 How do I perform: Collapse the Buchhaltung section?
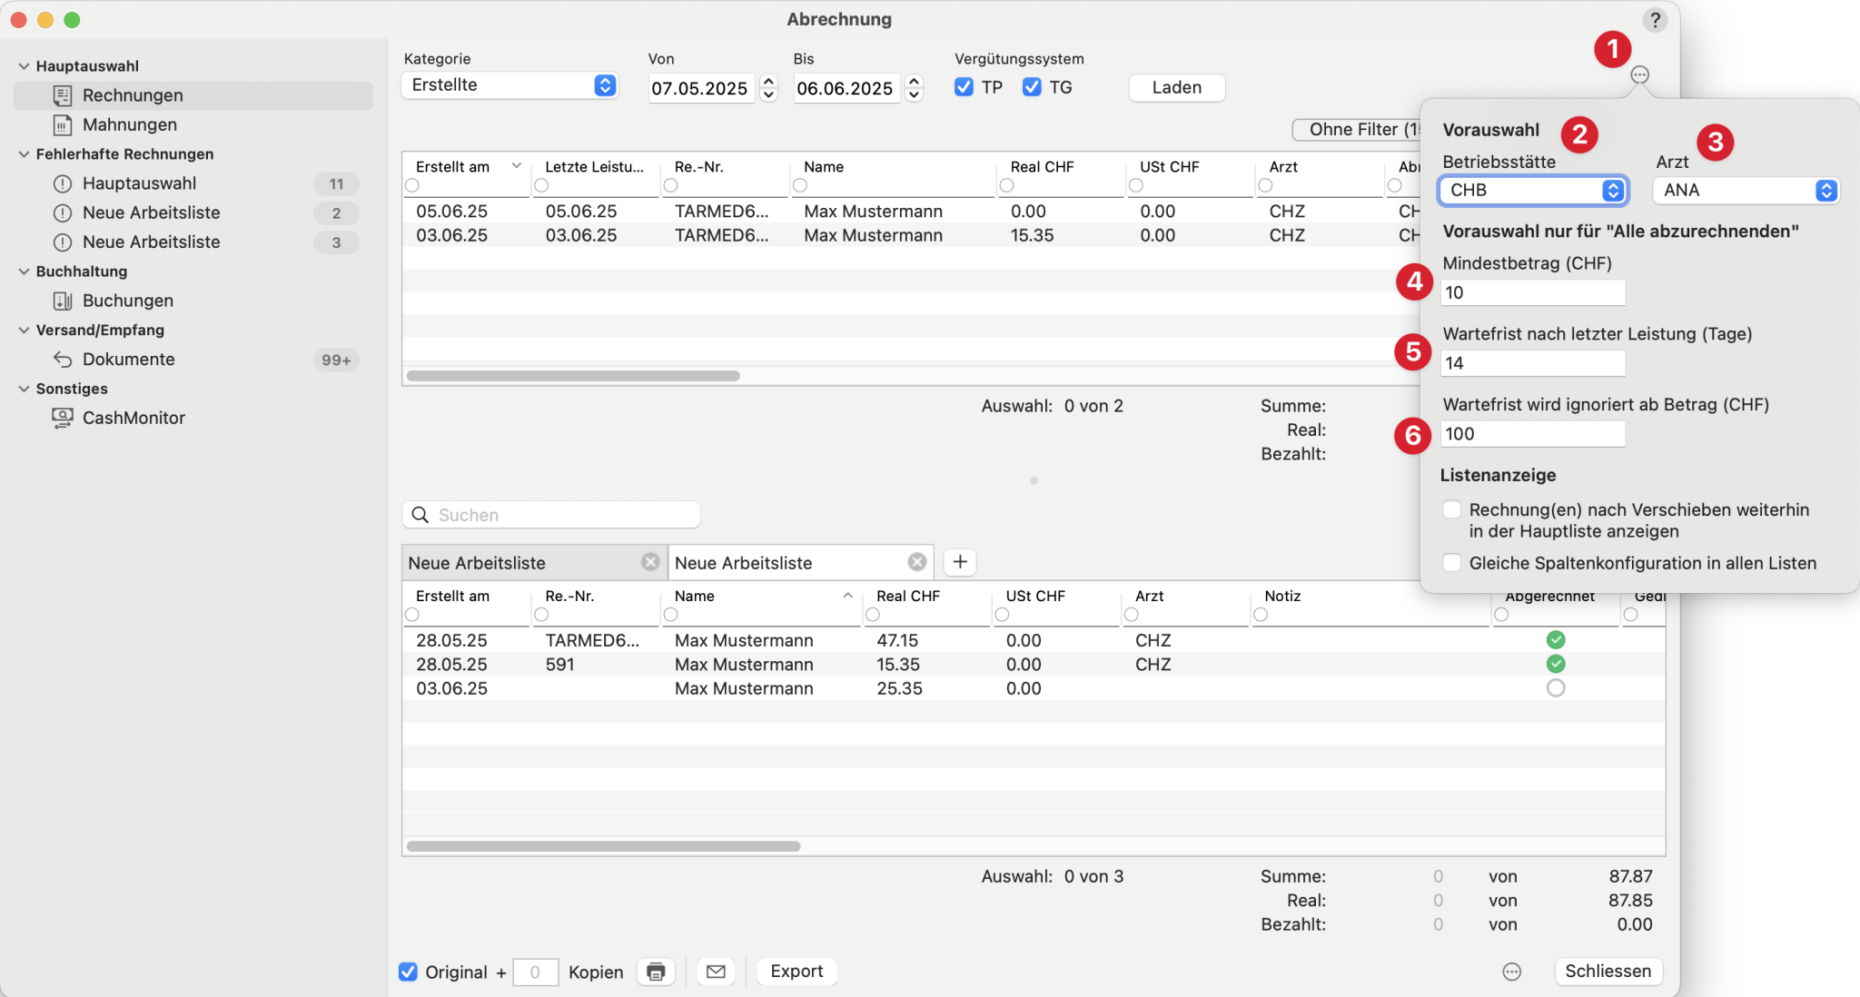pyautogui.click(x=24, y=271)
